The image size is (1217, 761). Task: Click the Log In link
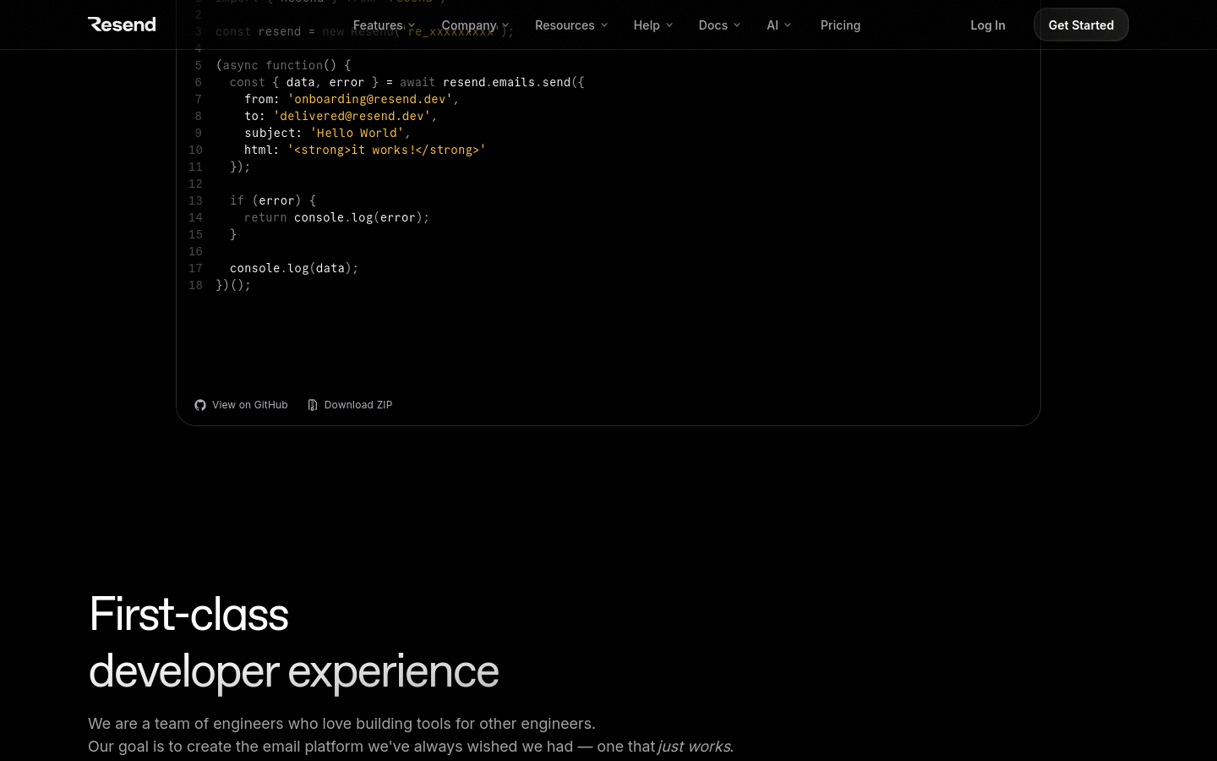click(987, 25)
